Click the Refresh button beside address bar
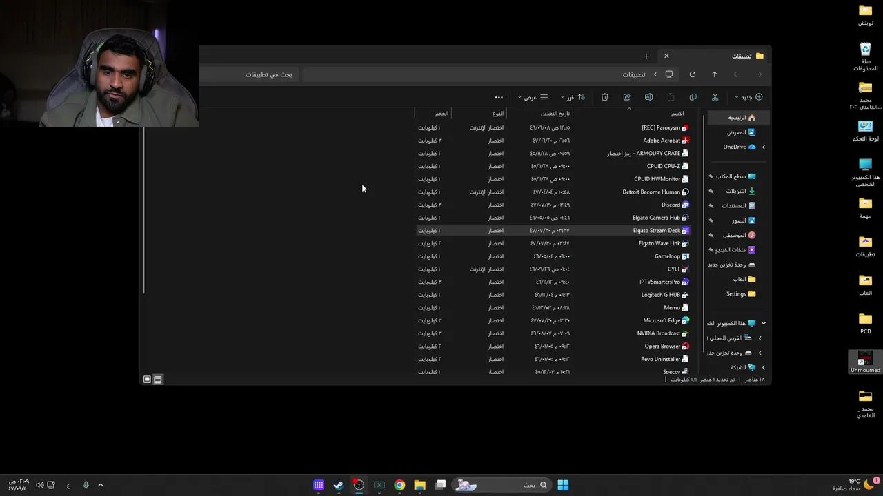The image size is (883, 496). point(693,74)
